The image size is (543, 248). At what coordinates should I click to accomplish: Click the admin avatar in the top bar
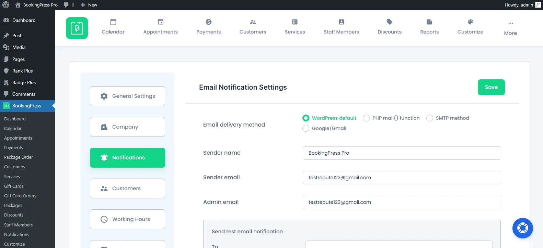click(538, 5)
